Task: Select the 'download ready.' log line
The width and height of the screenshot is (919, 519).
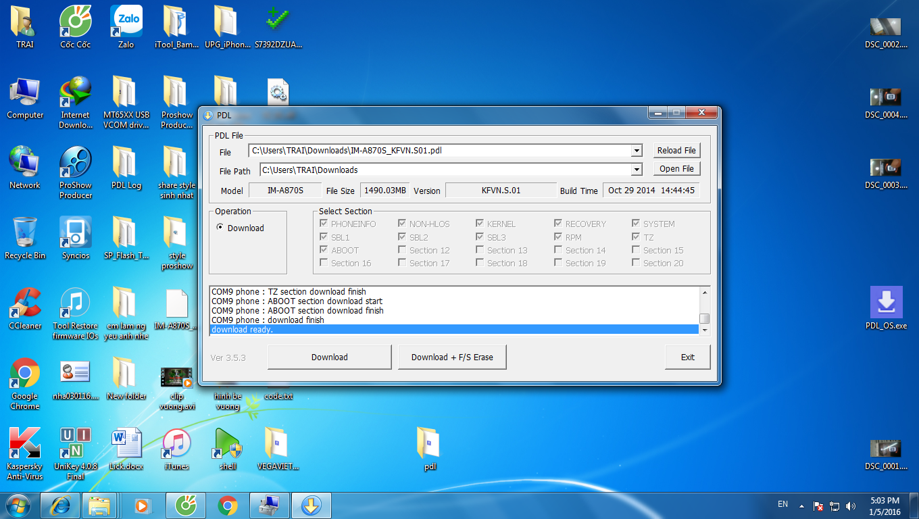Action: click(x=454, y=330)
